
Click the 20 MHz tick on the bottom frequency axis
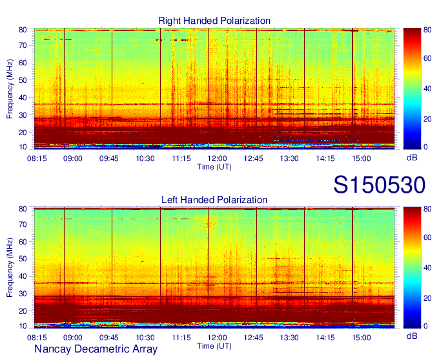coord(23,311)
